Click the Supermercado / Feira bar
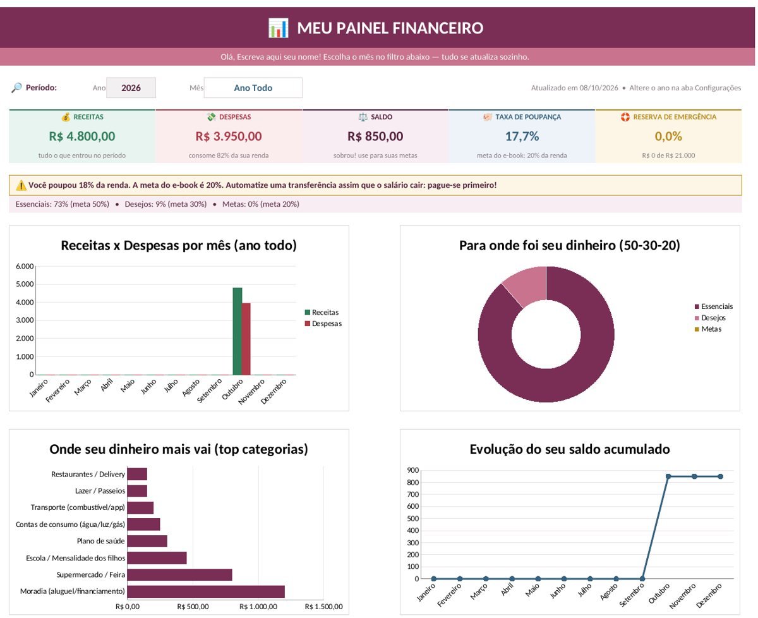This screenshot has height=618, width=758. 179,574
